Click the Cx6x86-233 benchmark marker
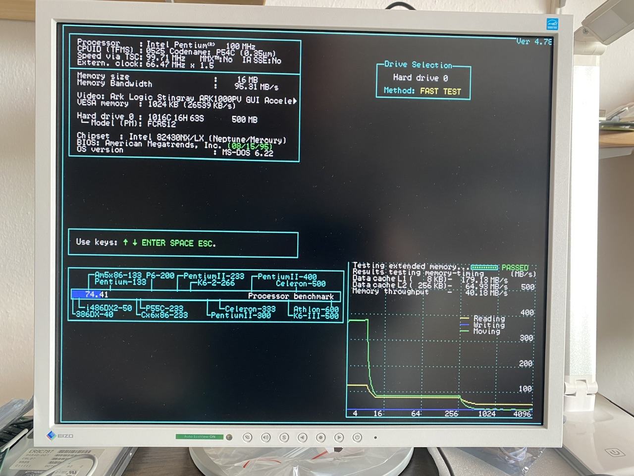This screenshot has height=476, width=634. click(x=164, y=314)
